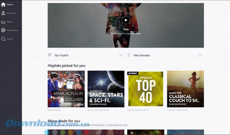Image resolution: width=230 pixels, height=135 pixels.
Task: Click the New Releases music note icon
Action: pyautogui.click(x=129, y=55)
